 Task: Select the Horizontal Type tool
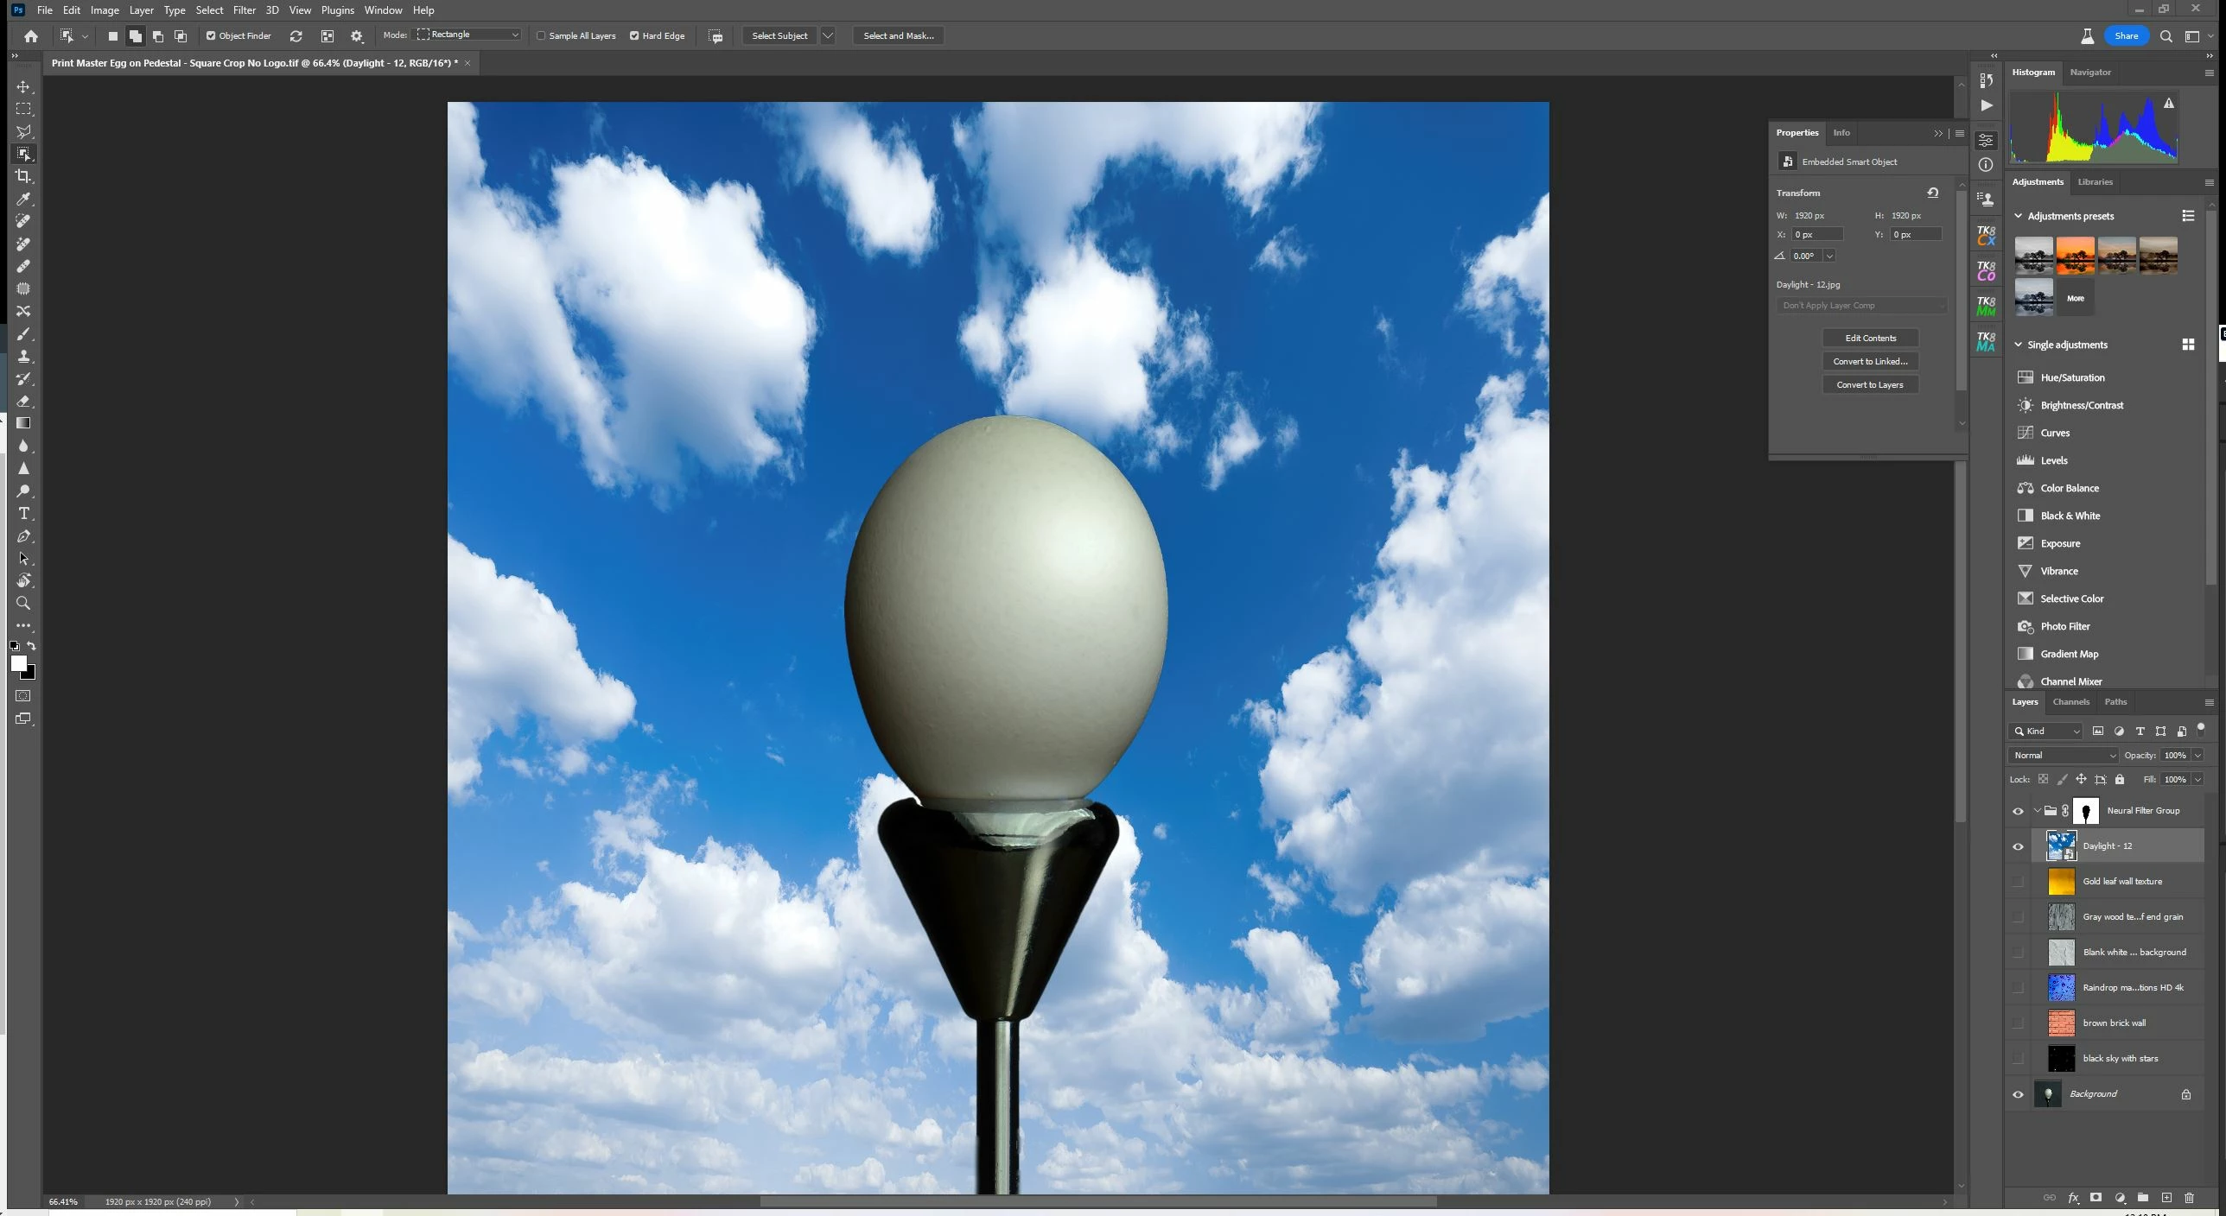[x=23, y=513]
